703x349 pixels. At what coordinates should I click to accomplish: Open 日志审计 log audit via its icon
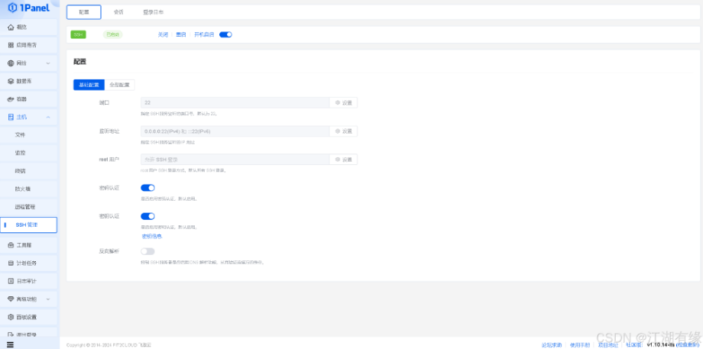(11, 281)
